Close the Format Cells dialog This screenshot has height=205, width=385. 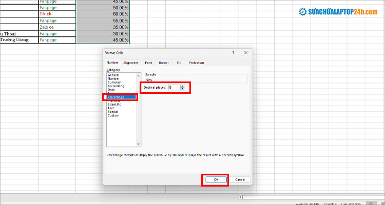point(246,53)
